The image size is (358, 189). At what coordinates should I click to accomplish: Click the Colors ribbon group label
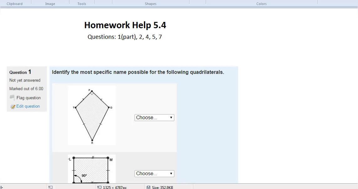coord(261,4)
